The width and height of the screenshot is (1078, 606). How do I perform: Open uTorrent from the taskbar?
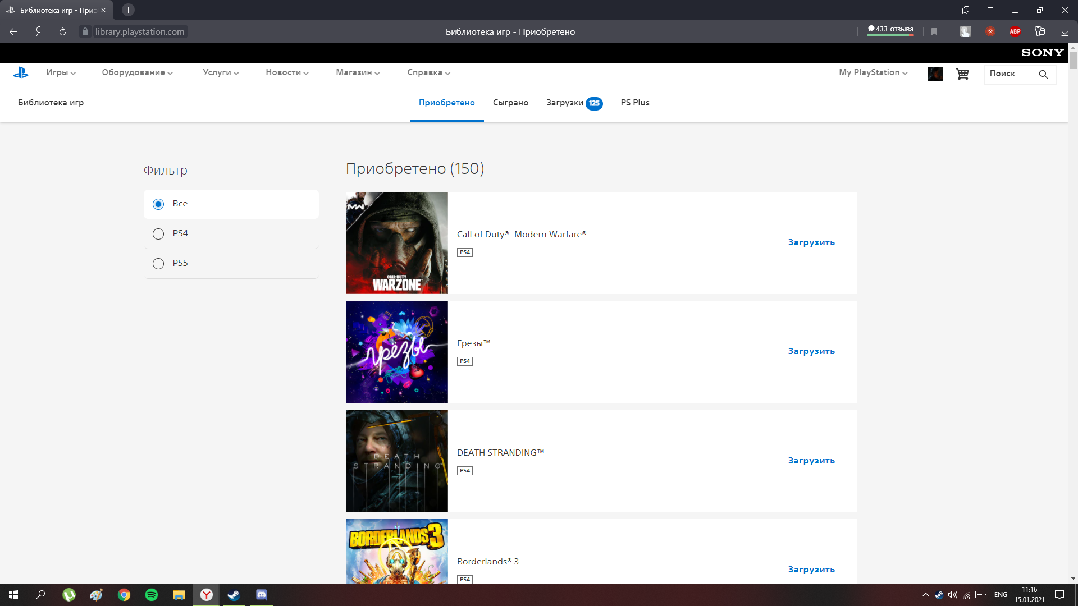coord(69,595)
